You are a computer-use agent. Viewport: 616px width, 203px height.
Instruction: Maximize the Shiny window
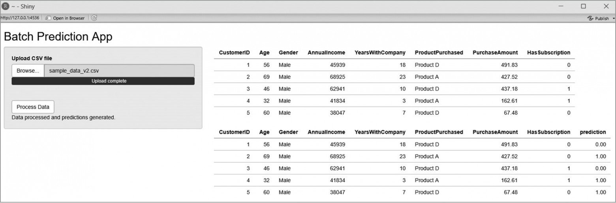(583, 6)
